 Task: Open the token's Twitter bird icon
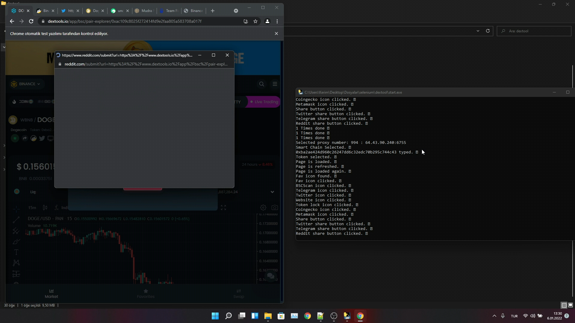42,138
